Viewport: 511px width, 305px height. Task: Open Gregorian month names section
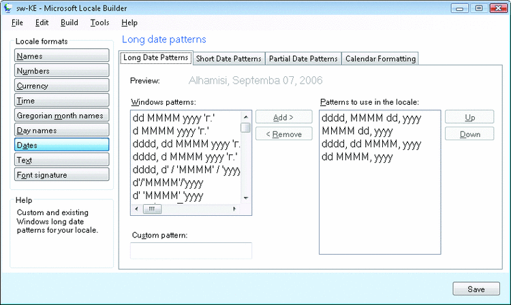61,115
